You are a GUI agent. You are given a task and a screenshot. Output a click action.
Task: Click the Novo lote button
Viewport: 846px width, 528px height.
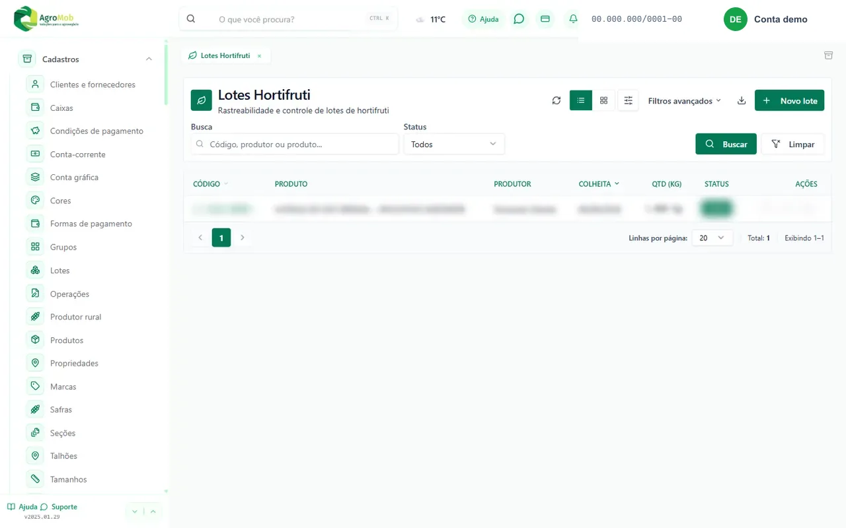[x=789, y=100]
